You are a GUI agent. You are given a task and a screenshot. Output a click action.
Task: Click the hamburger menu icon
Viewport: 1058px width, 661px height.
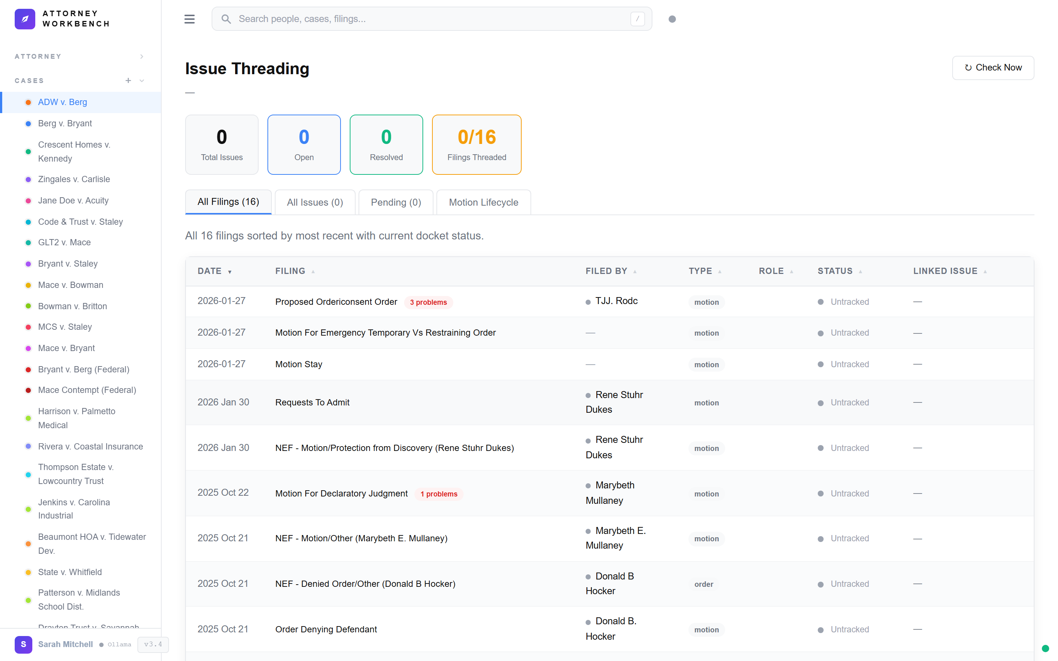coord(189,19)
